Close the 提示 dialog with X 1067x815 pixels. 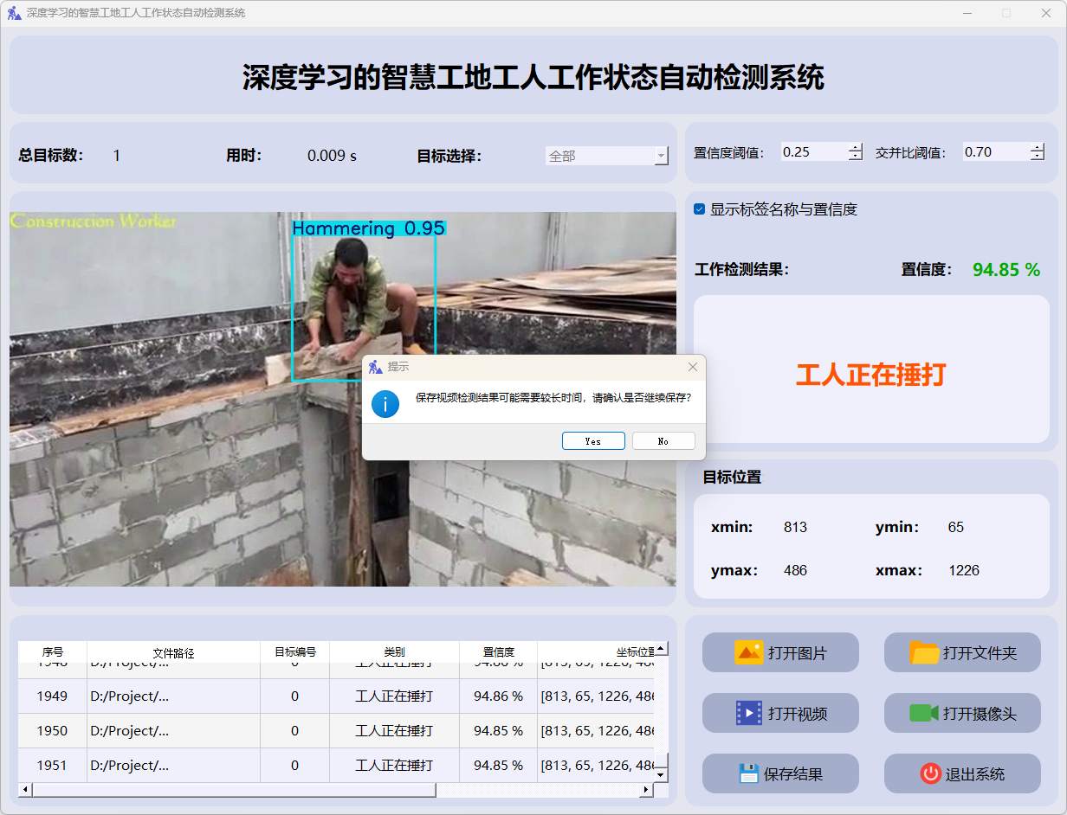point(692,367)
